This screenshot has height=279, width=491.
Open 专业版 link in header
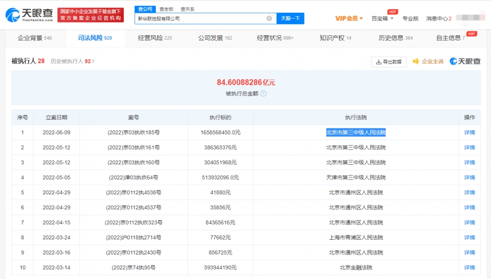[410, 19]
